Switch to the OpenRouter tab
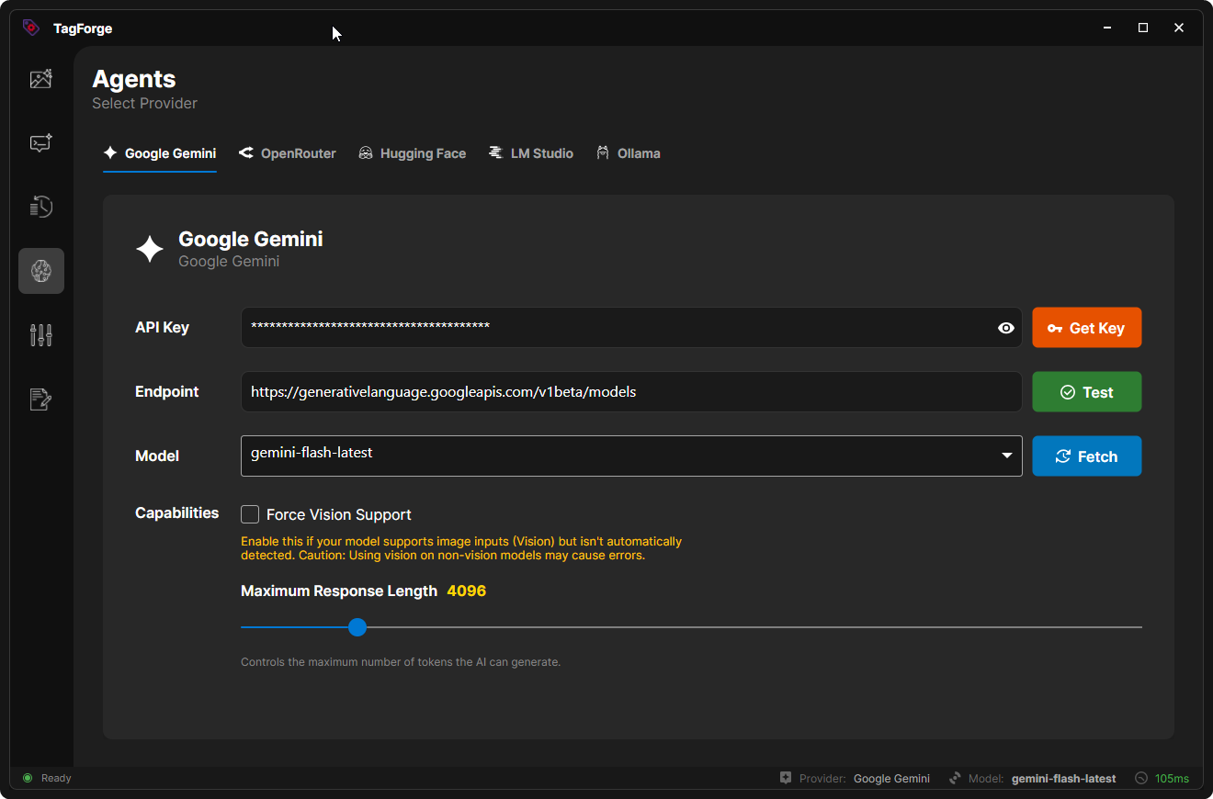Image resolution: width=1213 pixels, height=799 pixels. tap(288, 153)
